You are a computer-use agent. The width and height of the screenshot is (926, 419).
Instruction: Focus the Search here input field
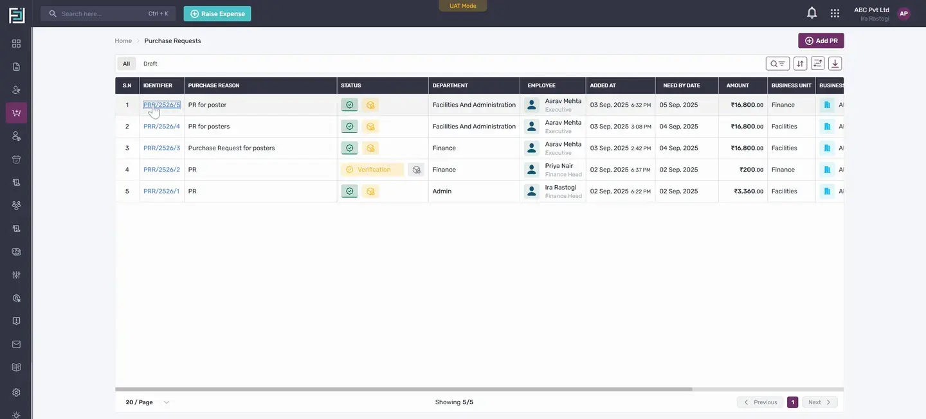click(x=108, y=13)
